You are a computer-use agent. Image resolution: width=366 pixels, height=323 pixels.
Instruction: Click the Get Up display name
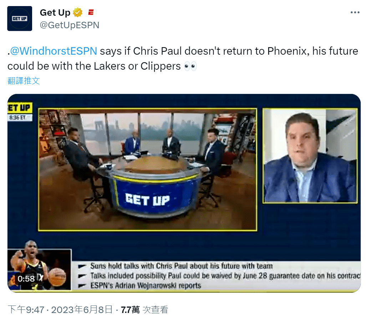[x=55, y=13]
